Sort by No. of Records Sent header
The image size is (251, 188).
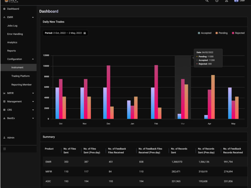[x=179, y=151]
